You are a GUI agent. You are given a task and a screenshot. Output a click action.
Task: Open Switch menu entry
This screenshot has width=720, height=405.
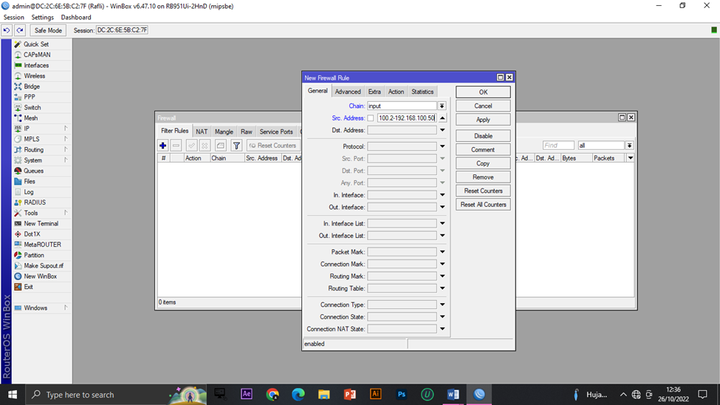tap(32, 108)
